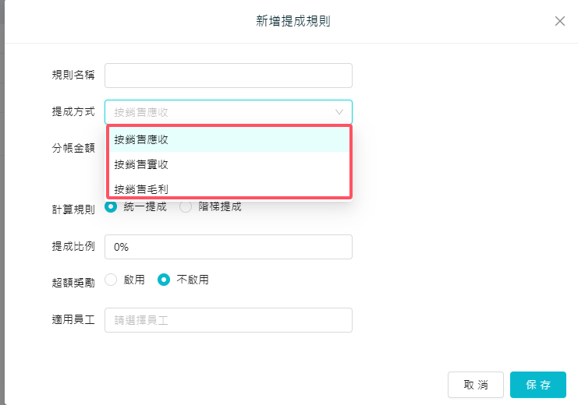Enable 超額獎勵 with the 啟用 radio

[x=111, y=280]
